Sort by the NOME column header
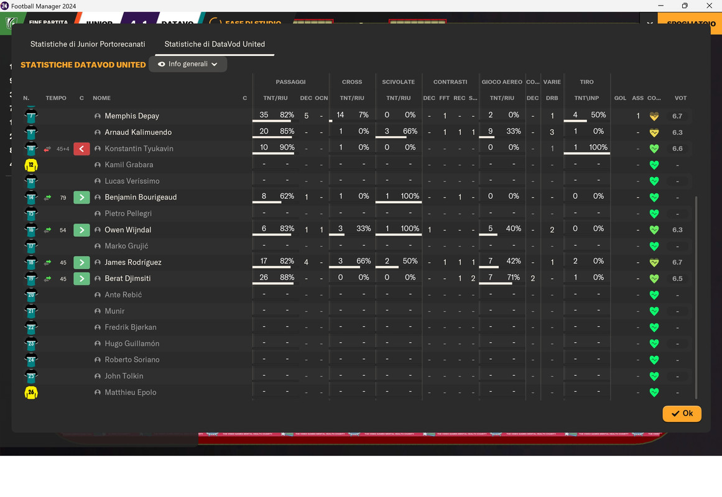Screen dimensions: 722x497 [101, 98]
